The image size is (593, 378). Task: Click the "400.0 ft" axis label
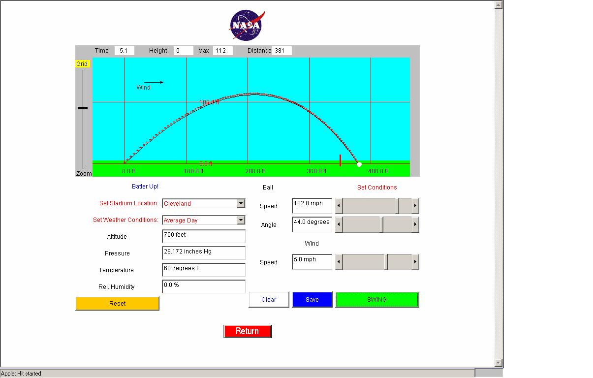(378, 171)
